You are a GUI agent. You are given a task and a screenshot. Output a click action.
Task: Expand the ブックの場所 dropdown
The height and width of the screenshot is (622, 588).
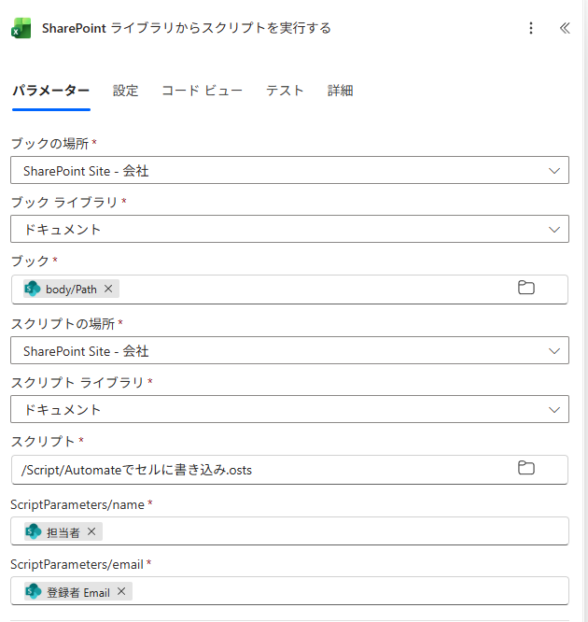click(554, 170)
